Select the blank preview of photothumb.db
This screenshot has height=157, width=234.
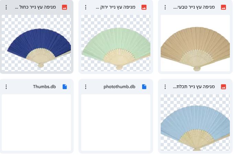pyautogui.click(x=116, y=122)
